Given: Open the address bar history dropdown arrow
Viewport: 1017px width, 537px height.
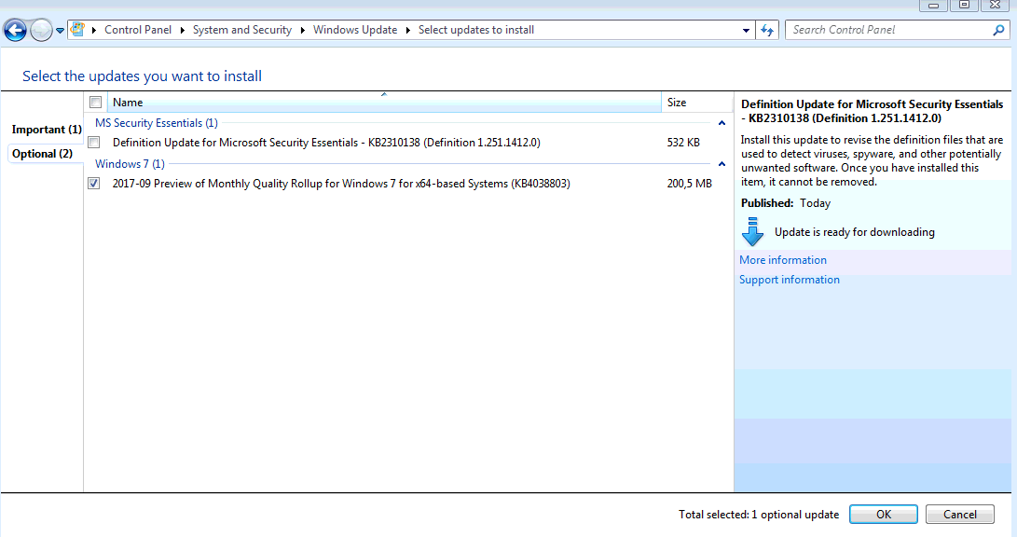Looking at the screenshot, I should tap(746, 30).
